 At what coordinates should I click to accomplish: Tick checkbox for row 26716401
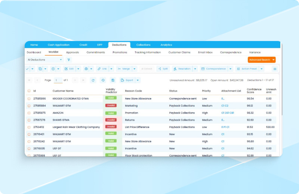29,134
